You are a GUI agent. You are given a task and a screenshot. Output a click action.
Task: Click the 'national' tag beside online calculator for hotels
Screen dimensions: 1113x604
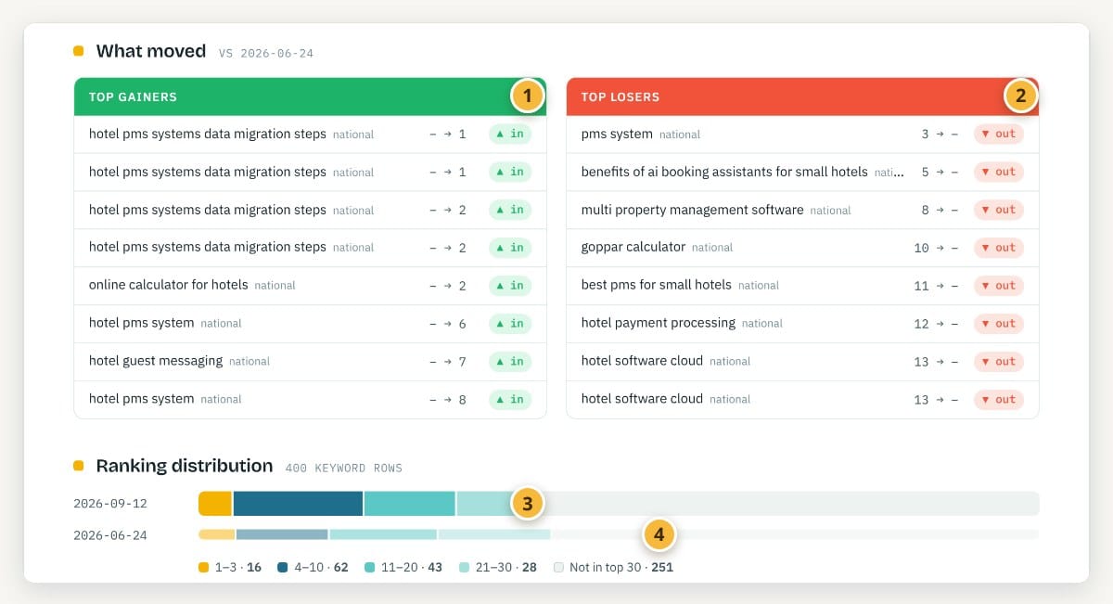point(275,286)
